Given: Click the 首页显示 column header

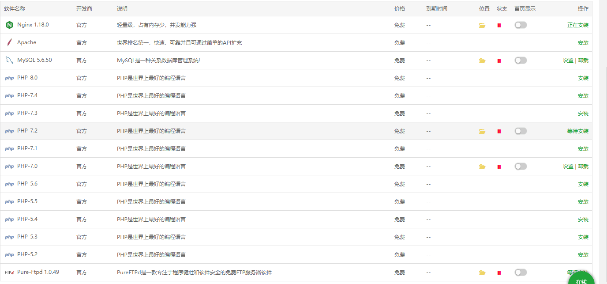Looking at the screenshot, I should tap(525, 9).
